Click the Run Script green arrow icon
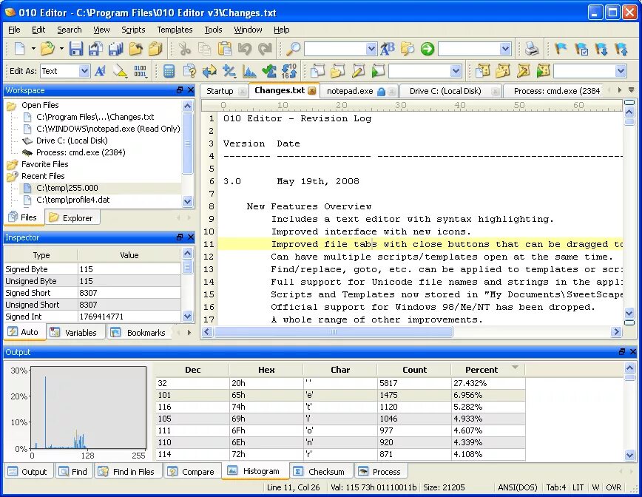642x497 pixels. pyautogui.click(x=379, y=71)
